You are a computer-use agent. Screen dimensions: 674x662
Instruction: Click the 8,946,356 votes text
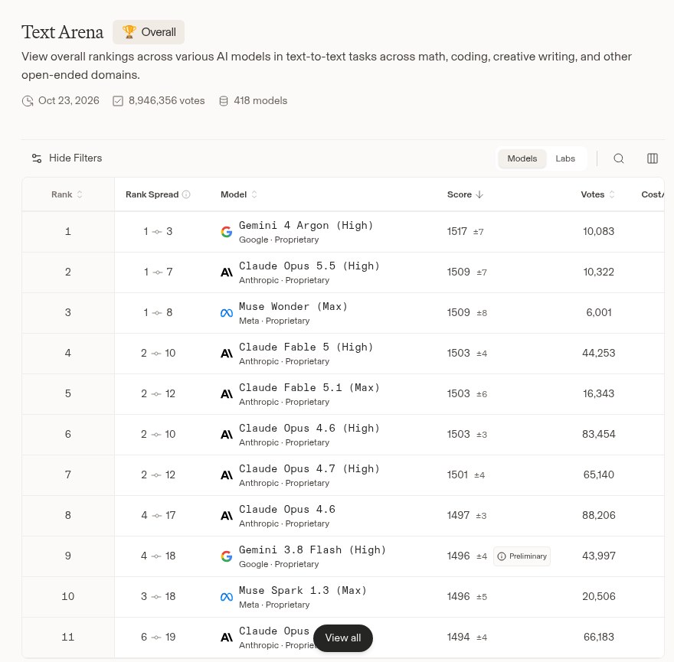pyautogui.click(x=167, y=100)
